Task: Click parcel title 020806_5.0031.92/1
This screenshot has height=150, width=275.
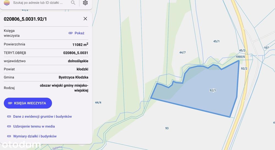Action: coord(25,19)
